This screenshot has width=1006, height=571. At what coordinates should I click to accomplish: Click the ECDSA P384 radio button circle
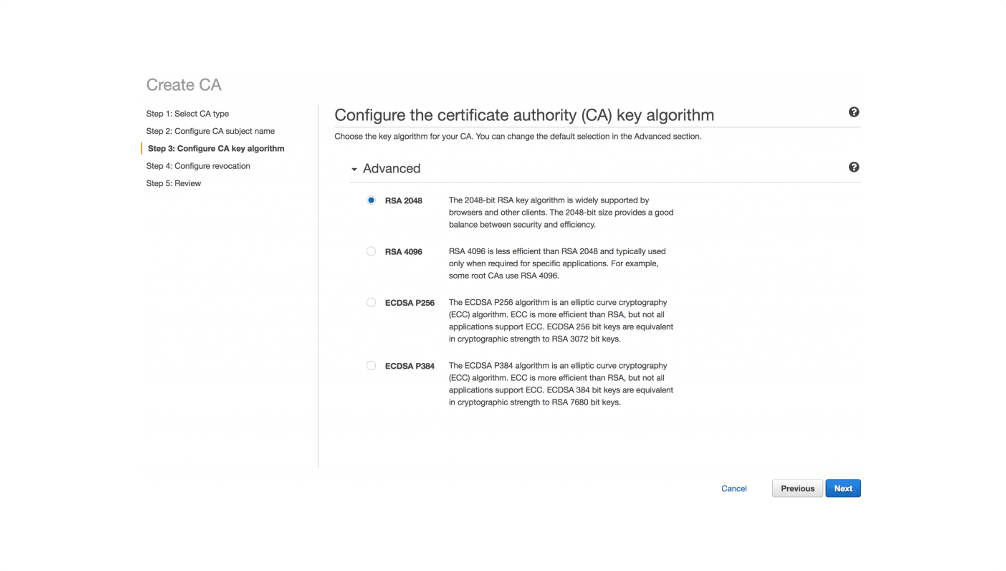coord(370,365)
